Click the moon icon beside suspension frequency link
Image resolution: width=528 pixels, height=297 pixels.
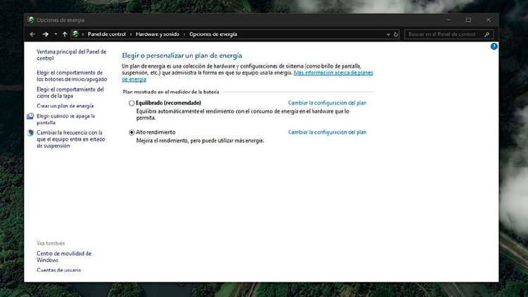coord(30,132)
